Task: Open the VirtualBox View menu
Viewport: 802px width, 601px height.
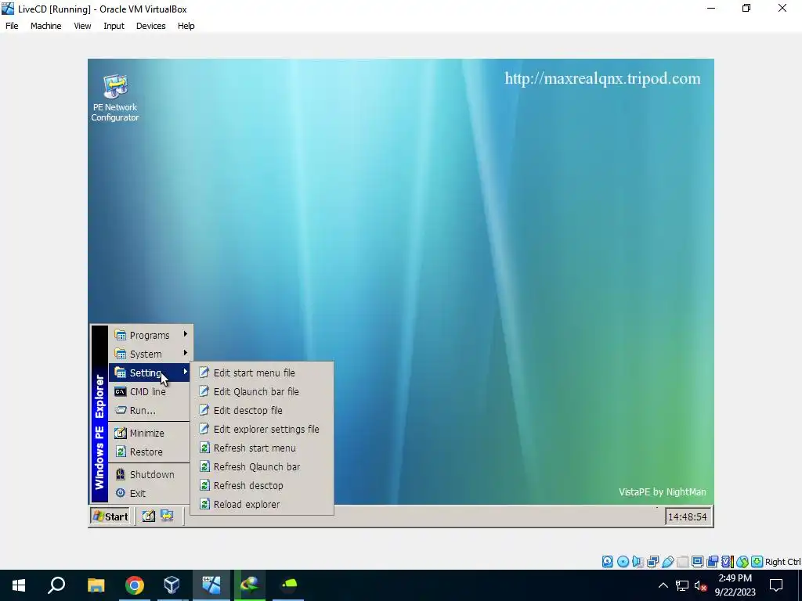Action: coord(82,26)
